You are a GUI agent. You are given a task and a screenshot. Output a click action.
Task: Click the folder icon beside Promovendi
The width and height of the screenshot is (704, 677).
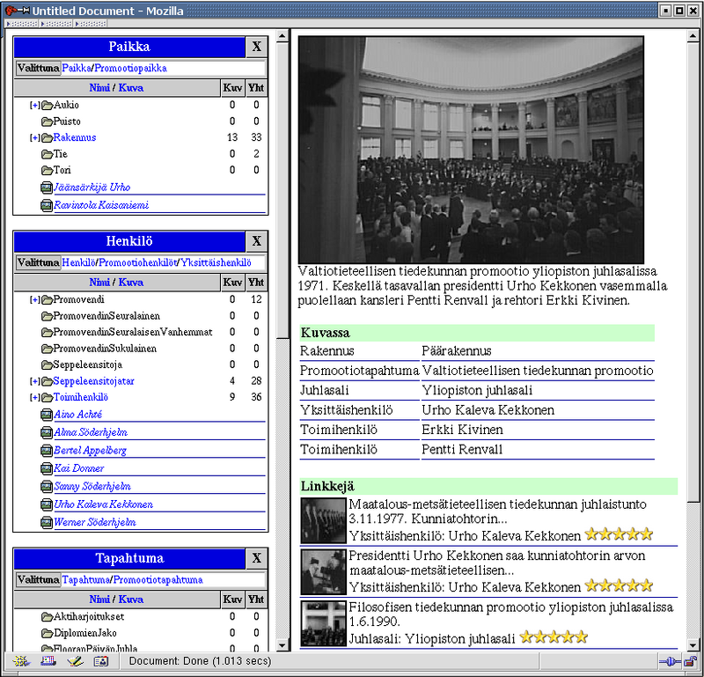point(48,299)
